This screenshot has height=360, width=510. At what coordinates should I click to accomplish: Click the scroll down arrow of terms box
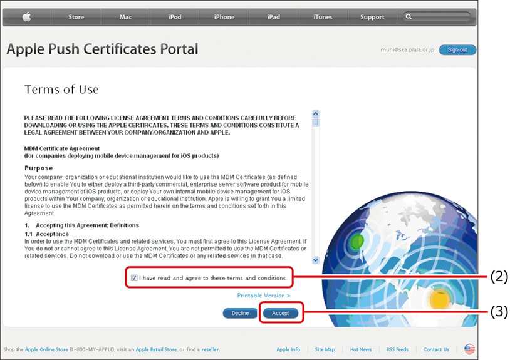click(x=316, y=260)
